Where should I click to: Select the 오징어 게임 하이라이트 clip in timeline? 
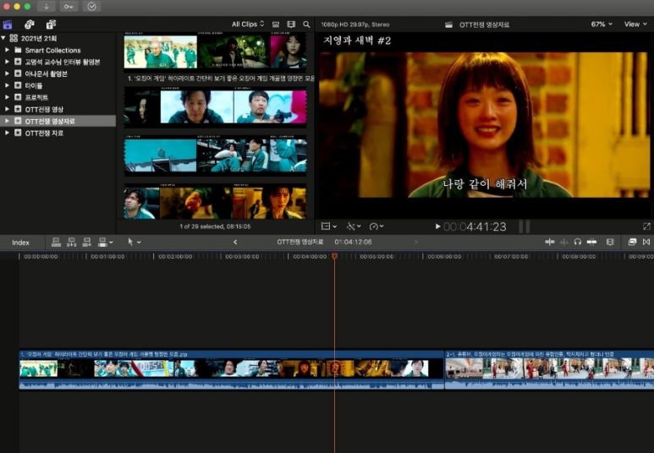(x=232, y=369)
